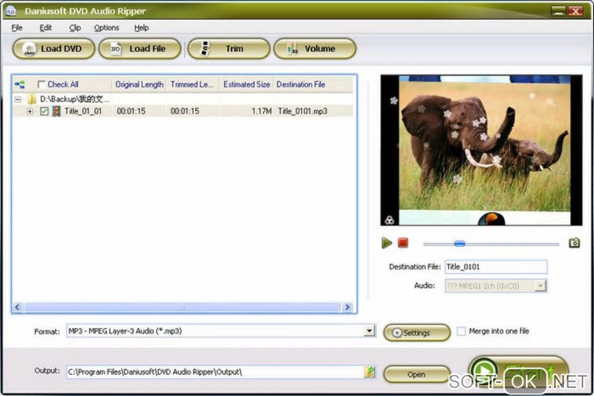This screenshot has height=396, width=594.
Task: Stop the preview playback
Action: click(x=403, y=243)
